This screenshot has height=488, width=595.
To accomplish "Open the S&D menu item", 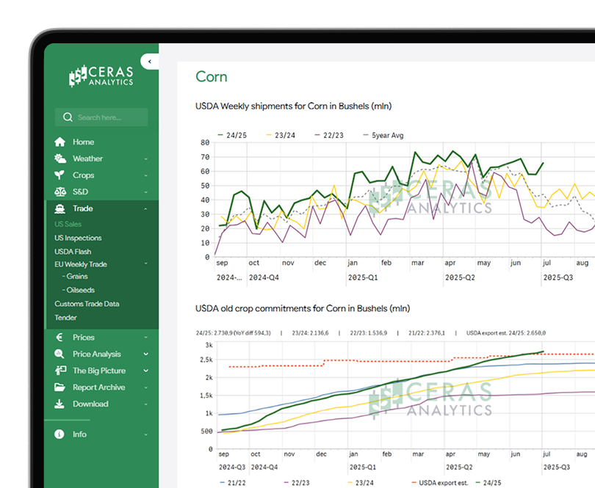I will coord(81,192).
